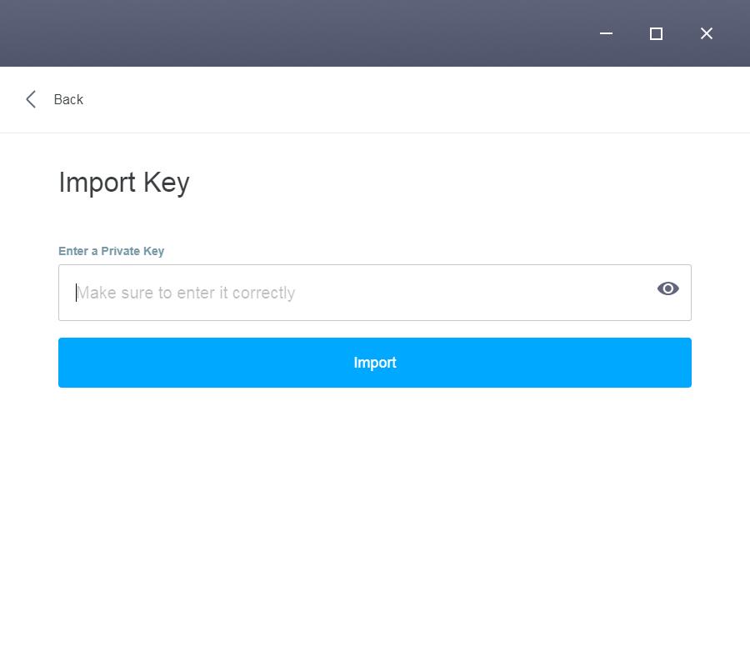The height and width of the screenshot is (667, 750).
Task: Click the X icon in the title bar
Action: coord(707,33)
